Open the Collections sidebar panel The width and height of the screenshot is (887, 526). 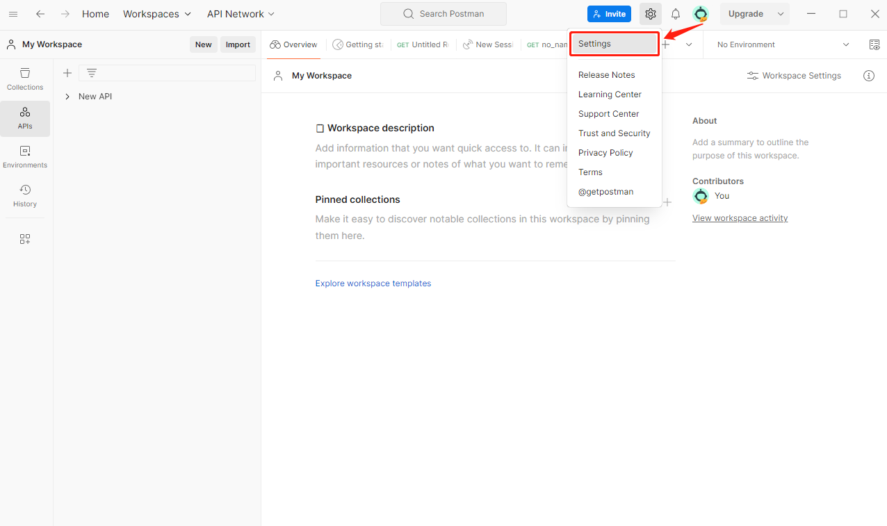25,79
